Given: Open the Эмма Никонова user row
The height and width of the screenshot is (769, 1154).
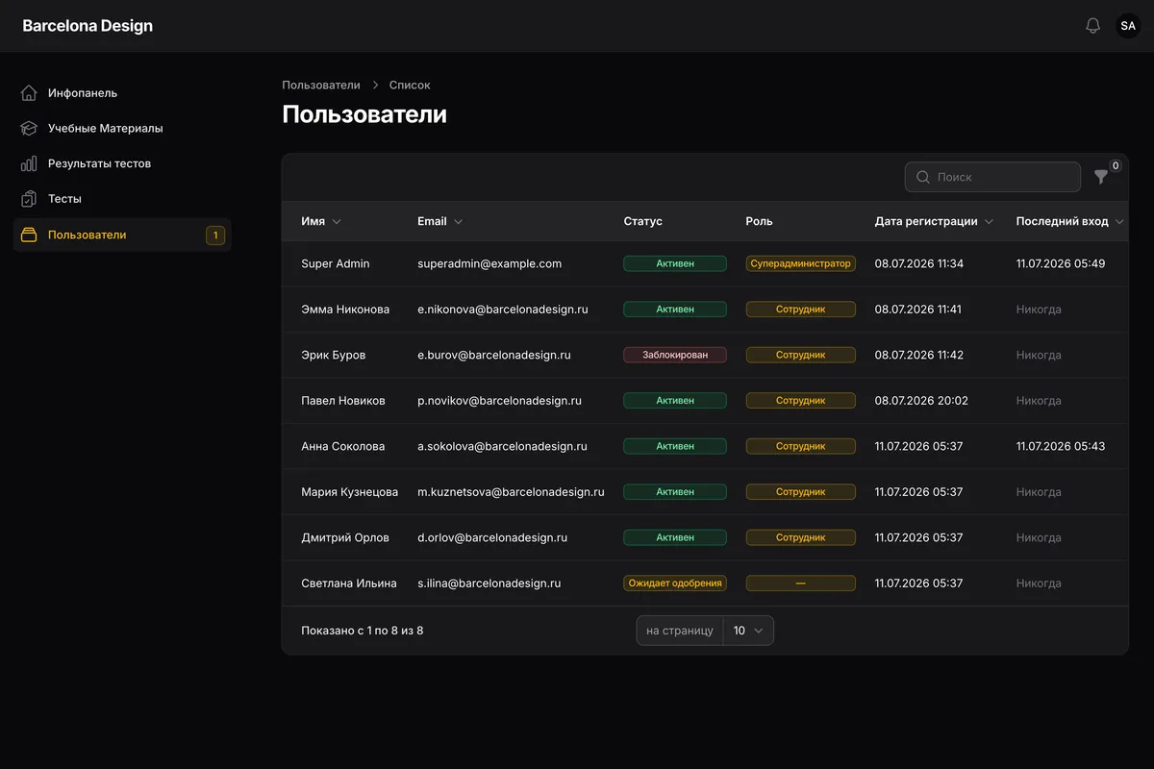Looking at the screenshot, I should (x=705, y=310).
